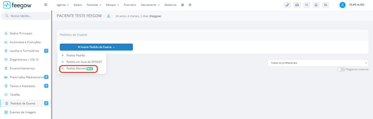Open the Pacientes menu dropdown
Viewport: 373px width, 119px height.
pos(94,5)
